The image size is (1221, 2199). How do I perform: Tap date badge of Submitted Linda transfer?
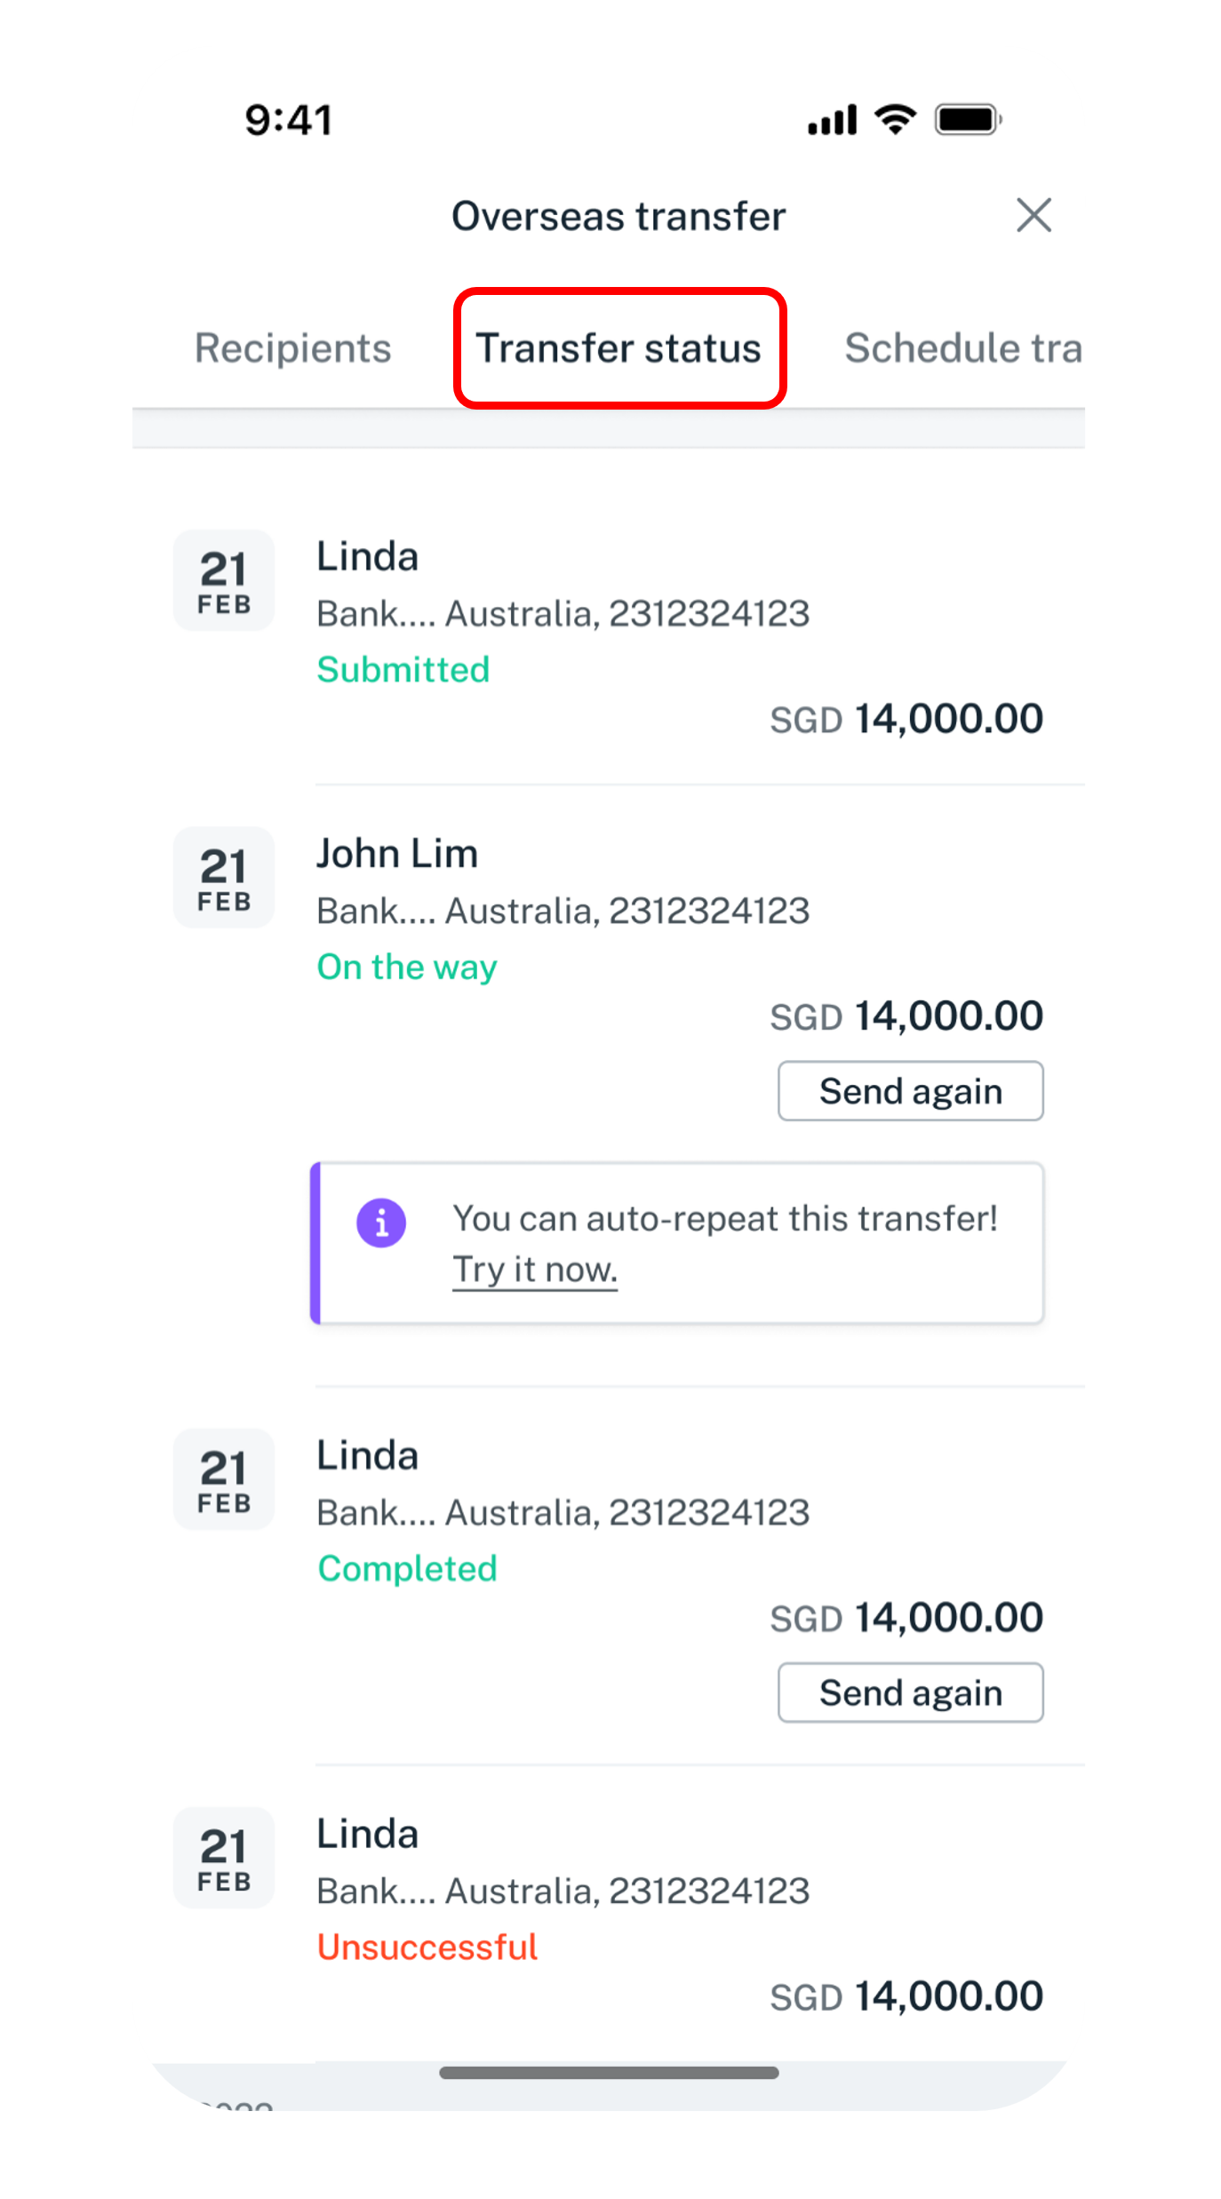(224, 581)
